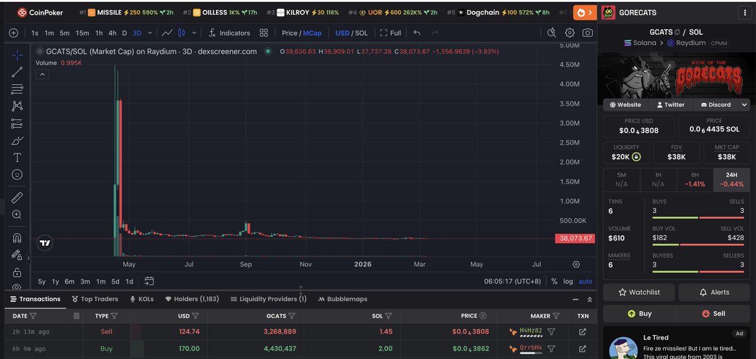The width and height of the screenshot is (756, 359).
Task: Select the line chart style icon
Action: (x=167, y=33)
